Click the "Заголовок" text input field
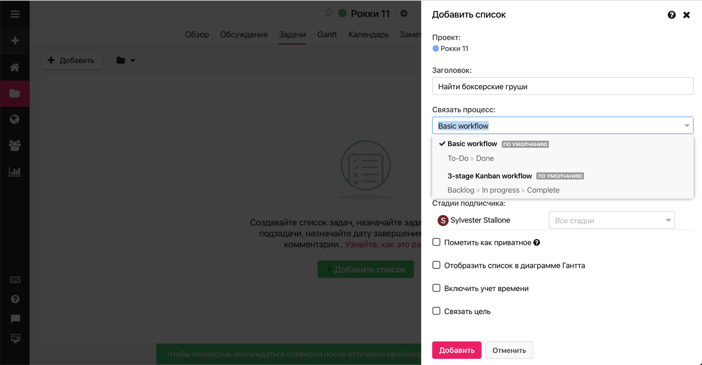The height and width of the screenshot is (365, 702). pyautogui.click(x=562, y=86)
